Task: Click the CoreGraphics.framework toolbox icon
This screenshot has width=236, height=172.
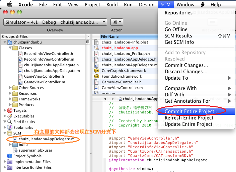Action: click(x=96, y=71)
